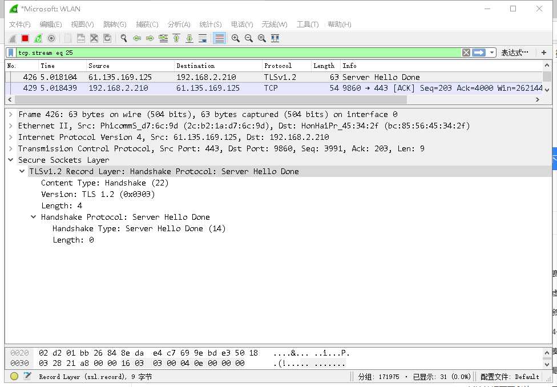The height and width of the screenshot is (387, 557).
Task: Expand the Ethernet II tree node
Action: coord(11,126)
